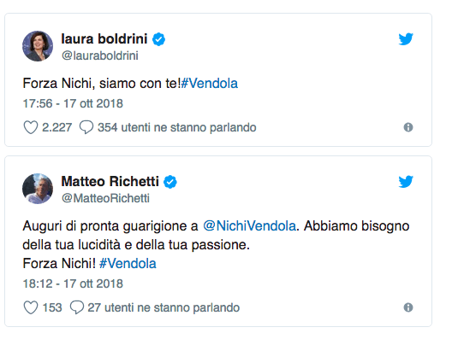Screen dimensions: 452x339
Task: Click info icon on Richetti's tweet
Action: tap(408, 307)
